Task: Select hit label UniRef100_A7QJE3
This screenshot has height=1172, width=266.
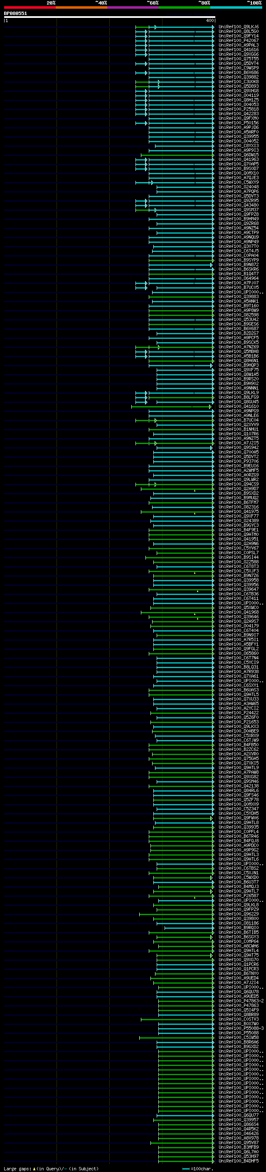Action: point(239,178)
